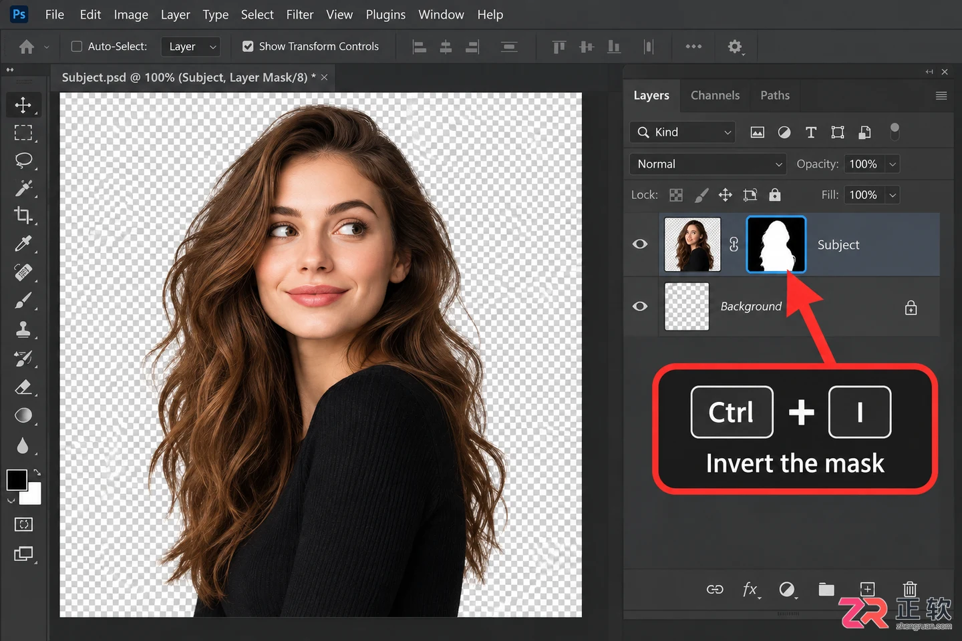Open the Filter menu
Viewport: 962px width, 641px height.
(300, 15)
